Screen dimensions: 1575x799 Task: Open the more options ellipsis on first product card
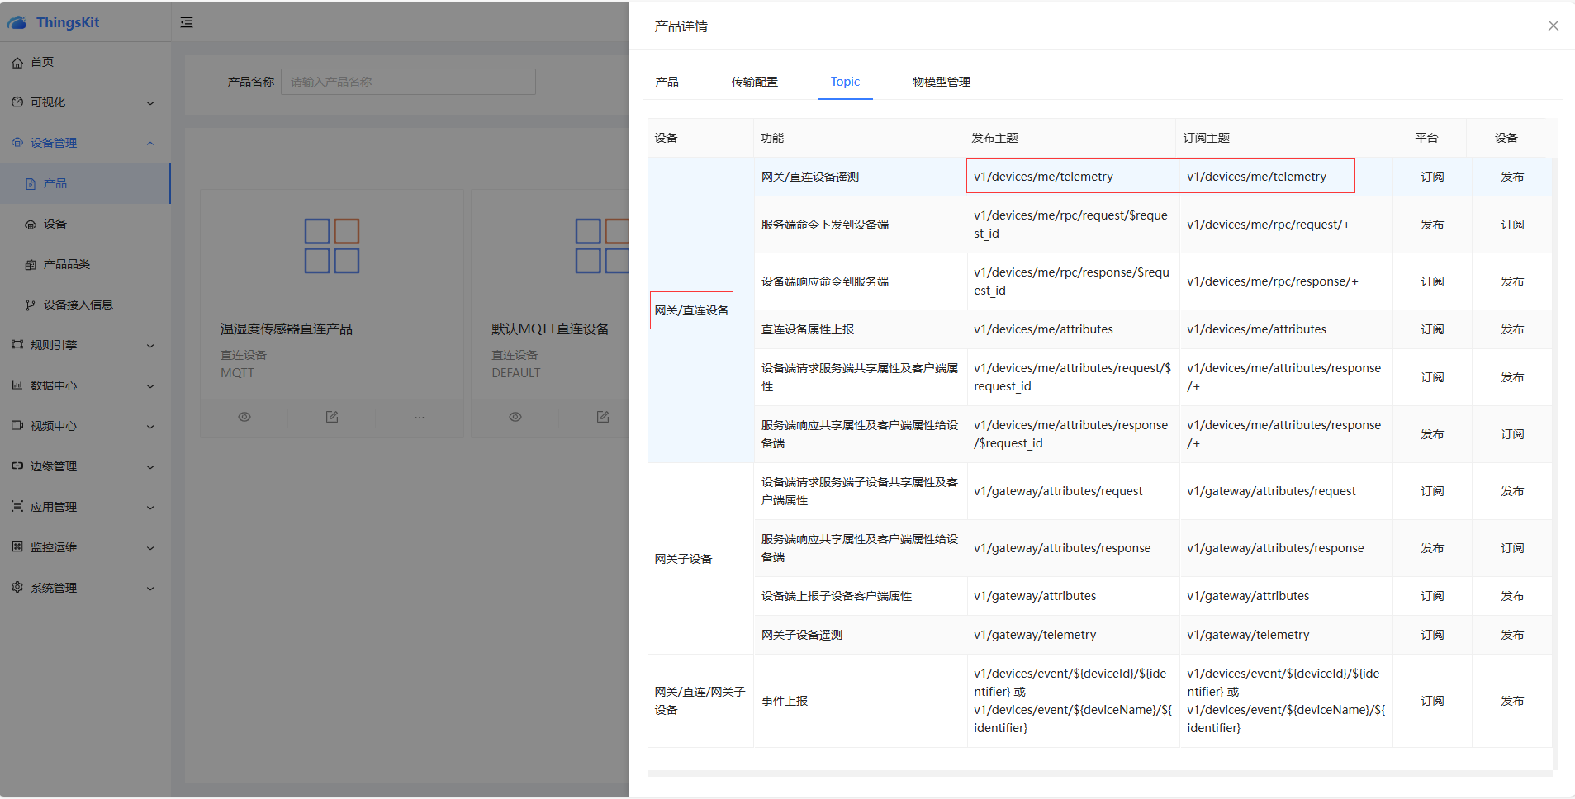pyautogui.click(x=420, y=417)
